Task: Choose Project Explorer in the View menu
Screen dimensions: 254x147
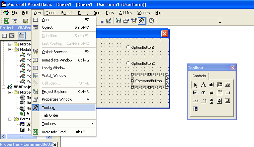Action: point(64,92)
